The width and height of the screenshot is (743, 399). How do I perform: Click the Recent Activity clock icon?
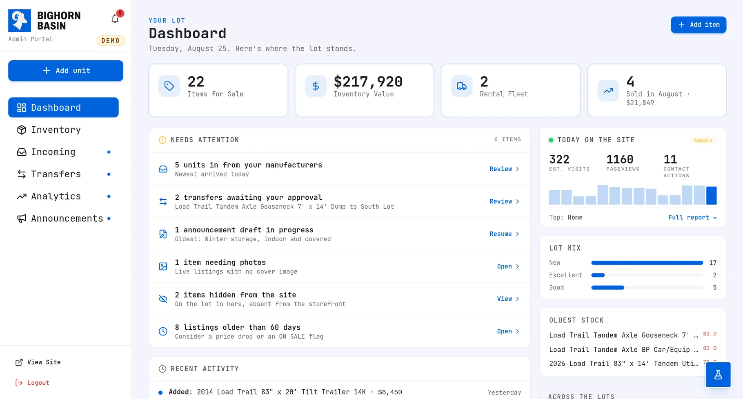(x=162, y=369)
